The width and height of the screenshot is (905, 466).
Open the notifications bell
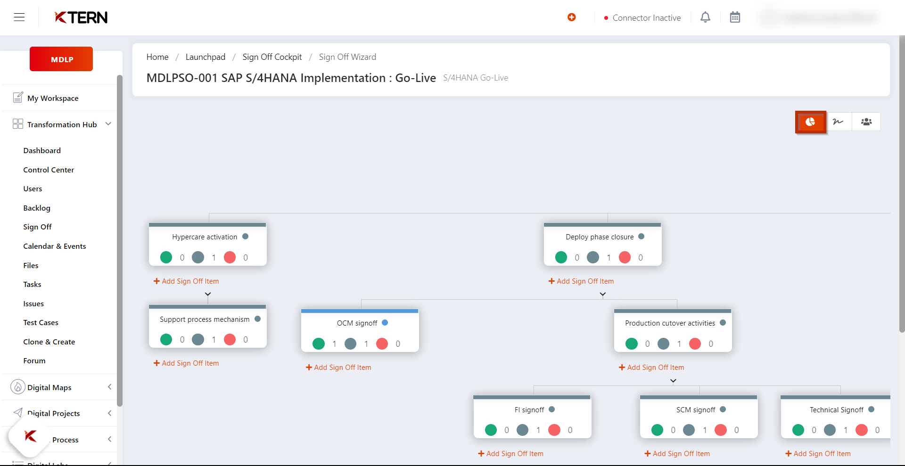point(705,17)
